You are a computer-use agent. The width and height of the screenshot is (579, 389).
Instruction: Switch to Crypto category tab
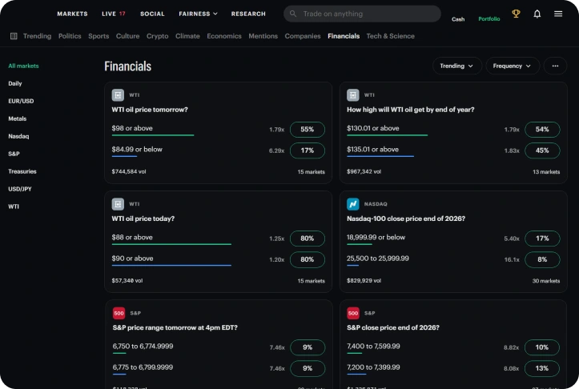(x=157, y=36)
